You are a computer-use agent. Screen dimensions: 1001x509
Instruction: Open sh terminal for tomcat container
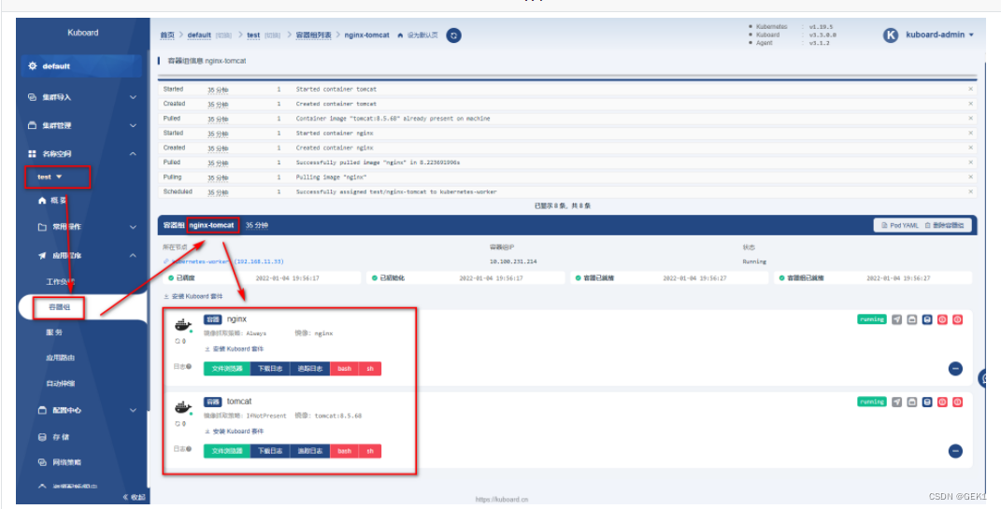[369, 451]
